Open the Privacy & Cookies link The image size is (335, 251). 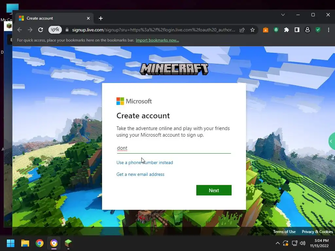click(x=317, y=232)
